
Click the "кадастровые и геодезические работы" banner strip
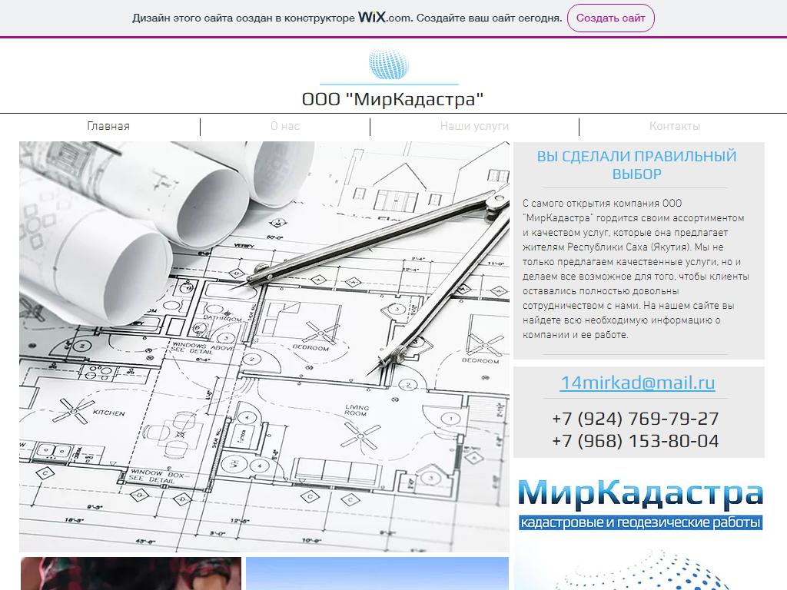pos(639,523)
